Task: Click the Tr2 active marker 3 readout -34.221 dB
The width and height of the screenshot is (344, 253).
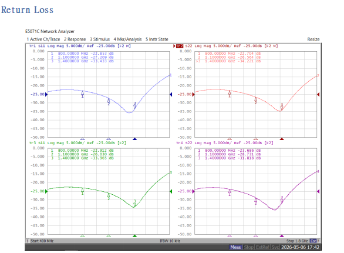Action: pyautogui.click(x=228, y=61)
